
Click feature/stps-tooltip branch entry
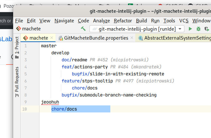pyautogui.click(x=87, y=81)
